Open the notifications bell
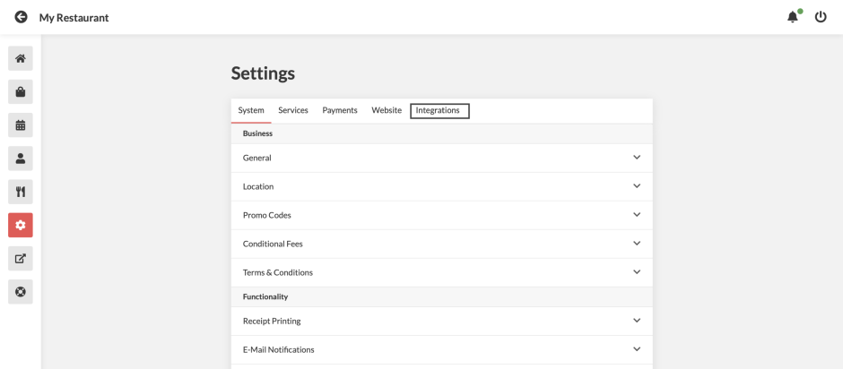 pos(793,17)
